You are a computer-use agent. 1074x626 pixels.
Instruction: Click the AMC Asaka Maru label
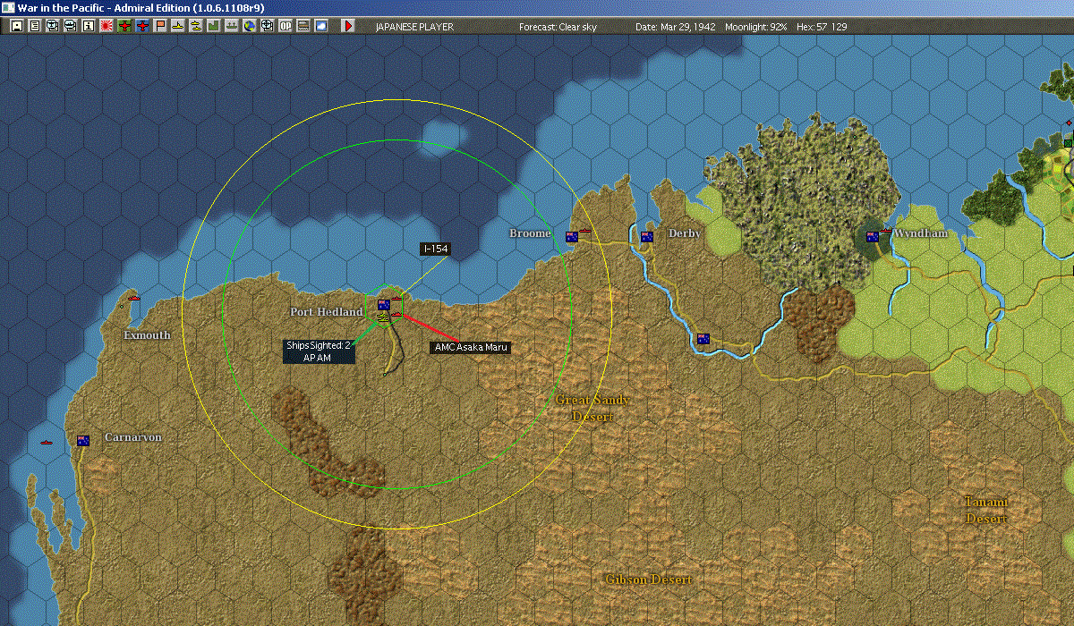(470, 347)
